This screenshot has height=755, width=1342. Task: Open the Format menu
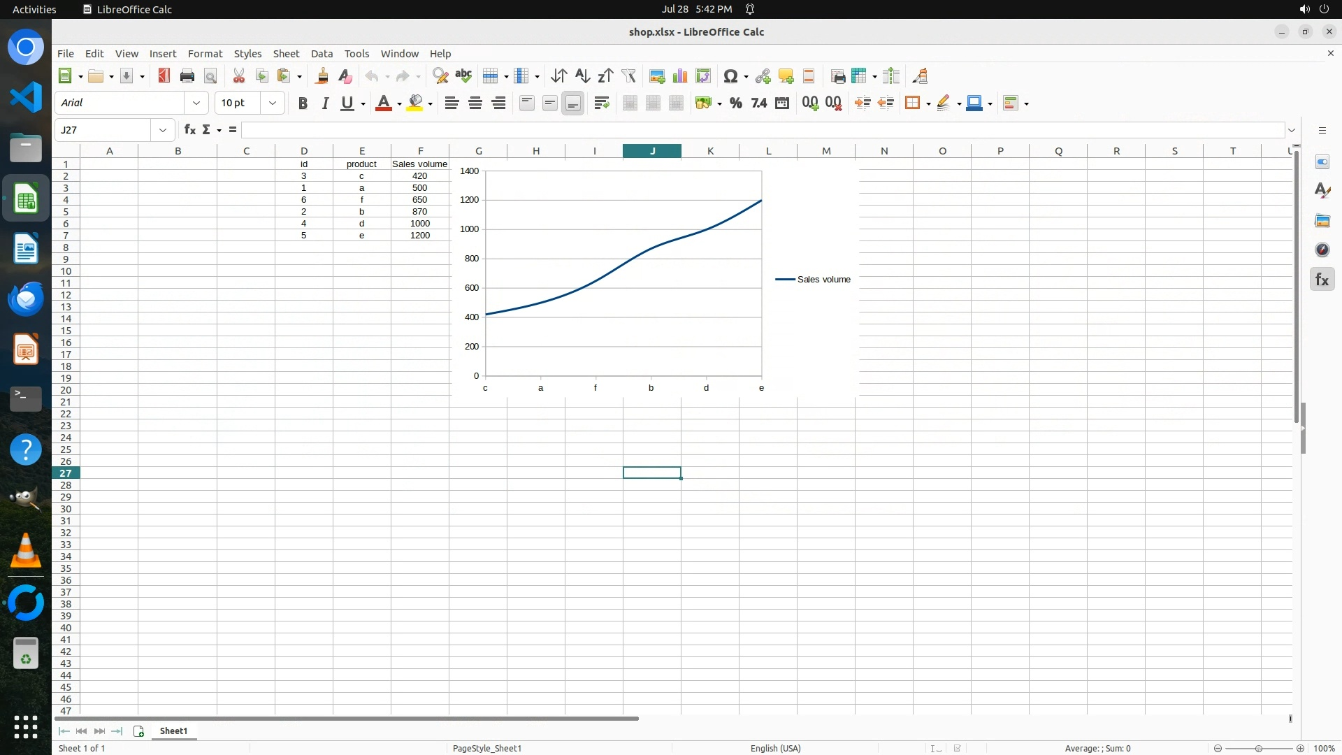[205, 54]
